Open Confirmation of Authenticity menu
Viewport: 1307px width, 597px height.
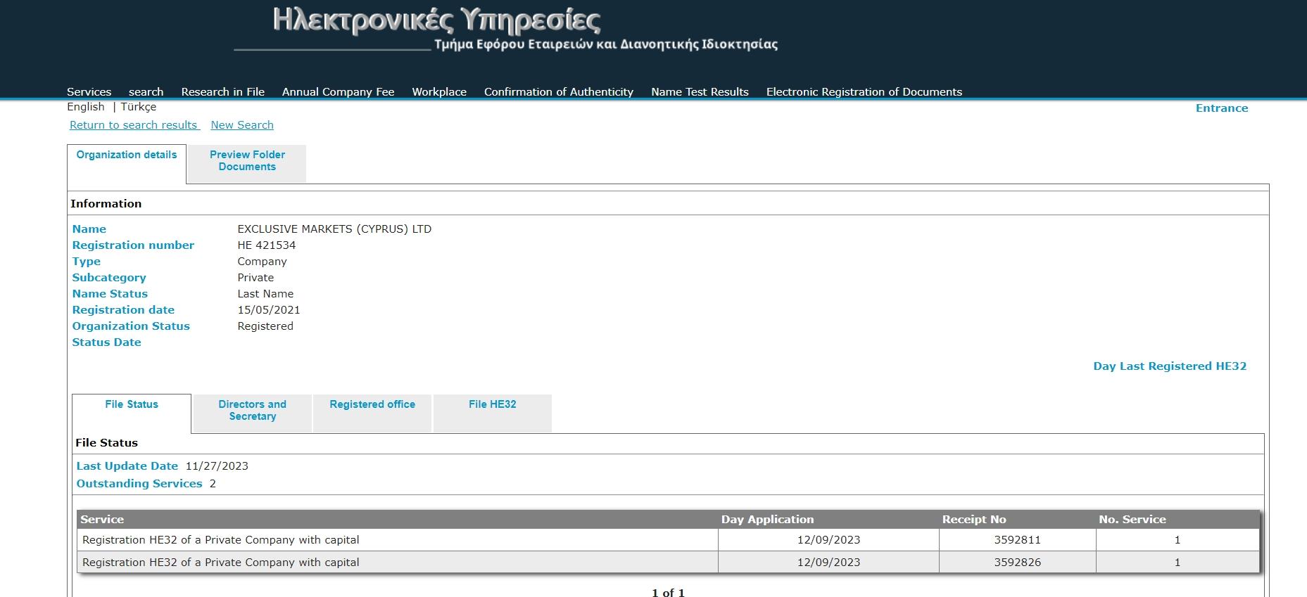click(x=559, y=91)
